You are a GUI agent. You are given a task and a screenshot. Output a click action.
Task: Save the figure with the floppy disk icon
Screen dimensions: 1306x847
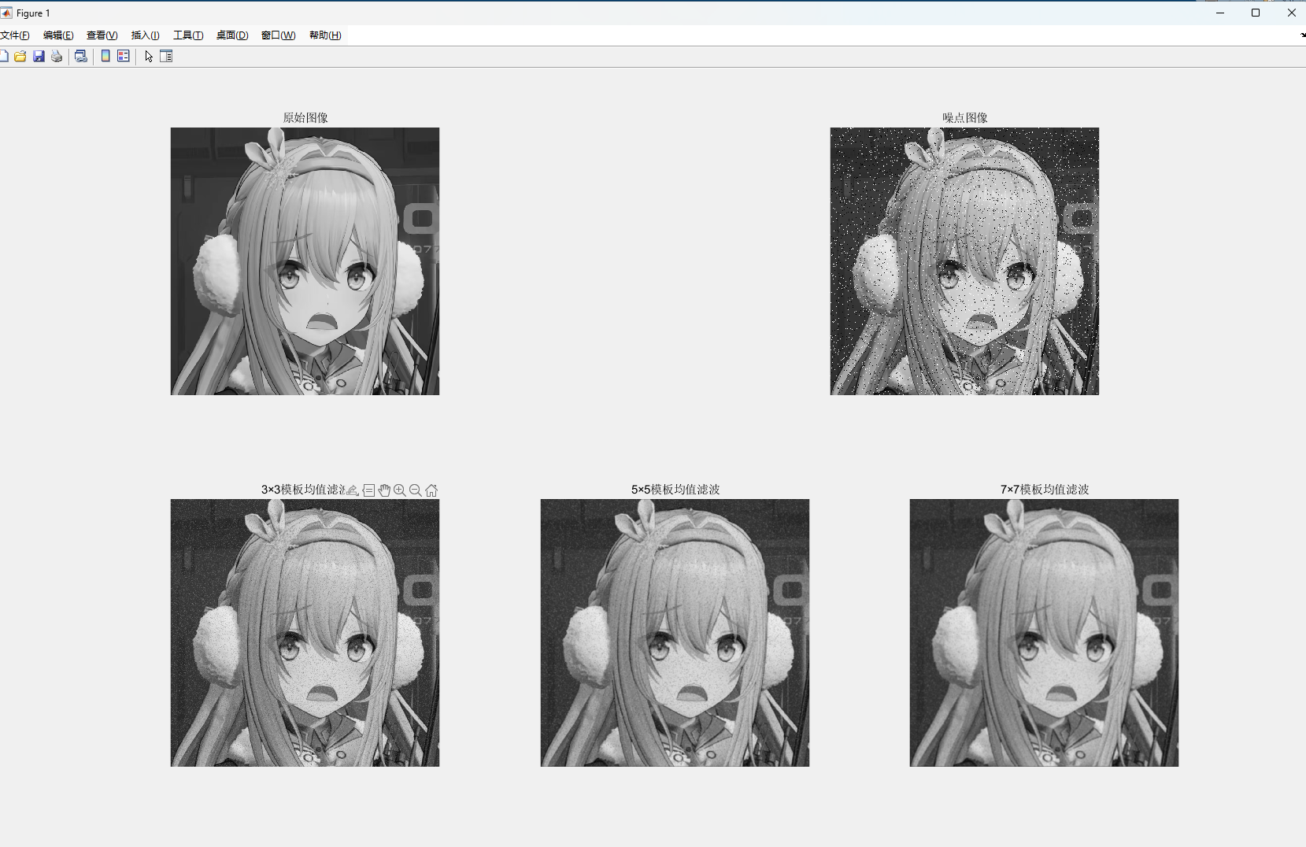point(39,56)
